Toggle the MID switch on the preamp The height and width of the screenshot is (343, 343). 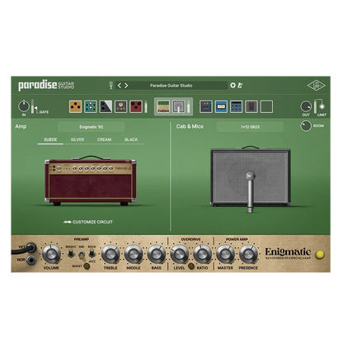82,256
